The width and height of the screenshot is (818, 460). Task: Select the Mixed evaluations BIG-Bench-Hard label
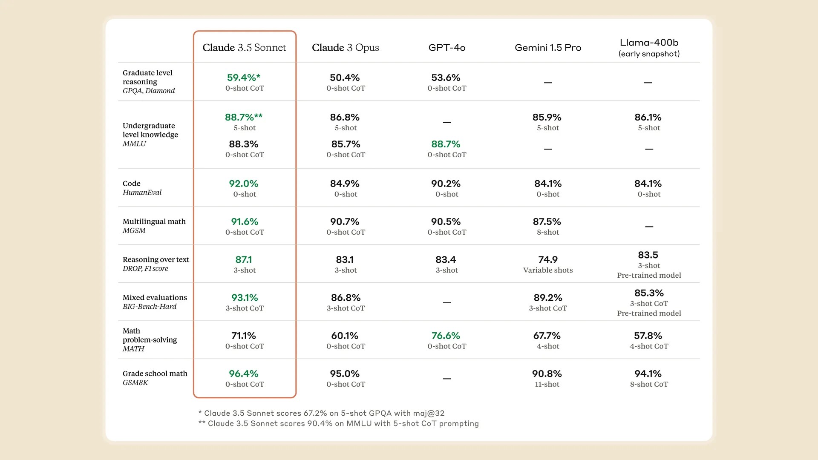pyautogui.click(x=155, y=302)
